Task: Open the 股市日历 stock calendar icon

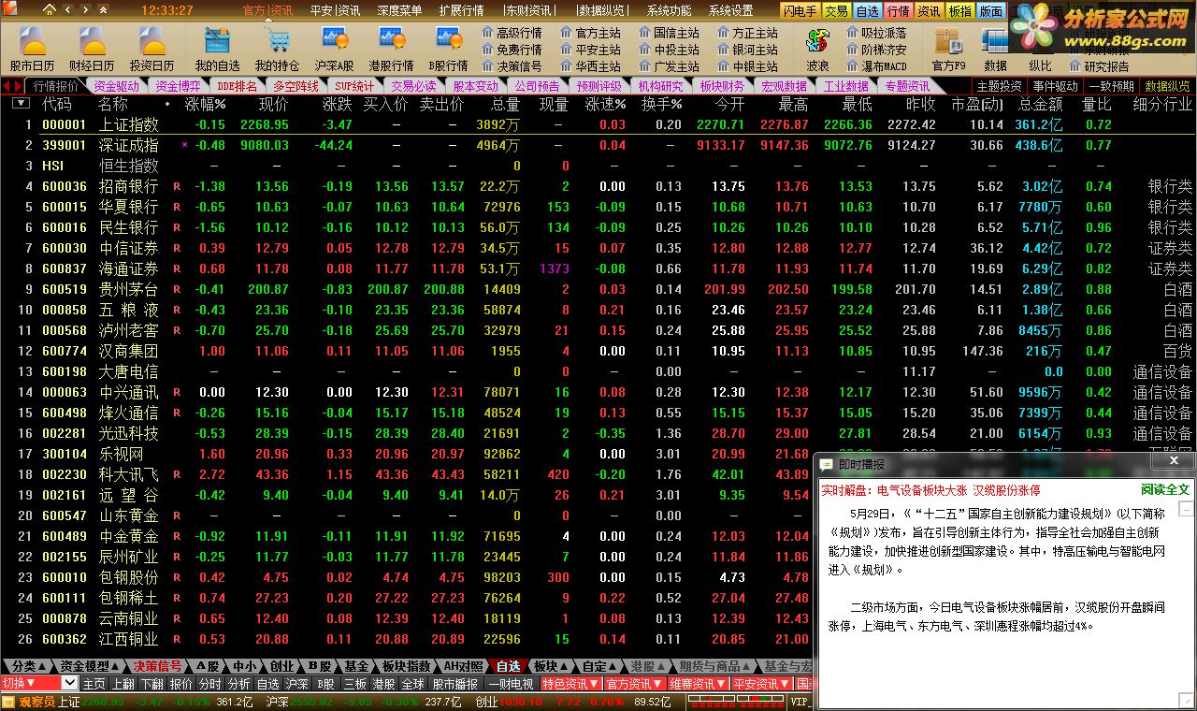Action: coord(33,49)
